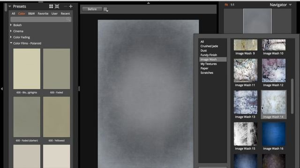Choose Image Wash 14 texture
The width and height of the screenshot is (300, 168).
pyautogui.click(x=274, y=102)
